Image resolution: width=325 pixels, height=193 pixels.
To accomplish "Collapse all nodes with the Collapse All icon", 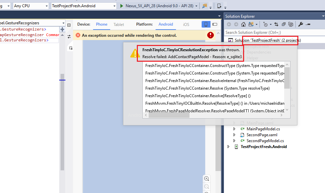I will pyautogui.click(x=284, y=24).
